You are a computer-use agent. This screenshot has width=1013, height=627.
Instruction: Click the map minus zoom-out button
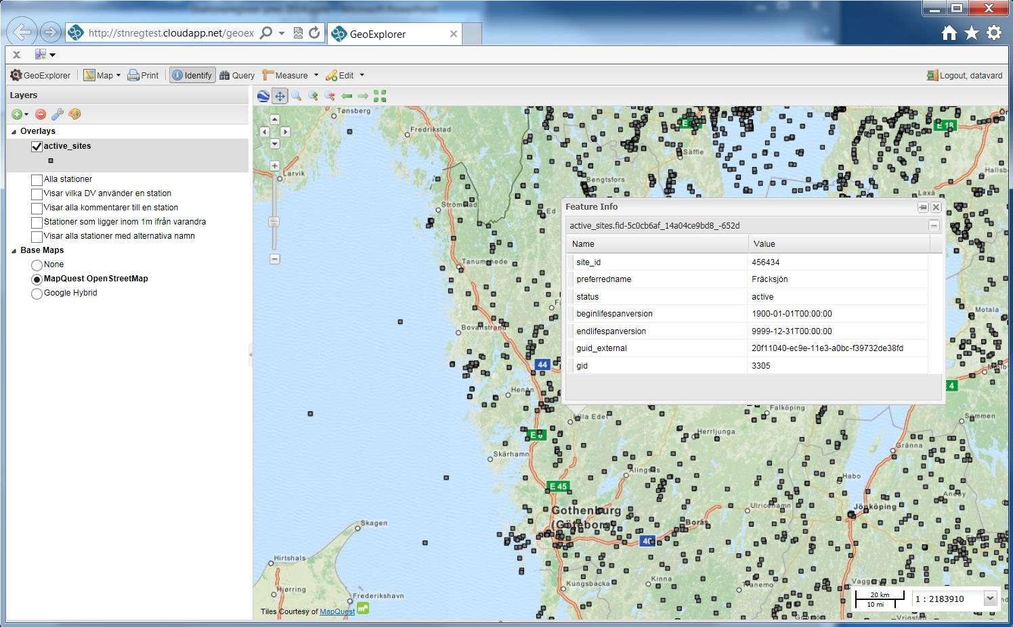[x=275, y=259]
